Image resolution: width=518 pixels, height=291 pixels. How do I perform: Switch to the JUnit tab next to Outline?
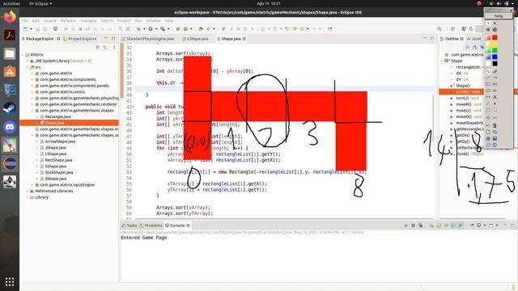(474, 39)
